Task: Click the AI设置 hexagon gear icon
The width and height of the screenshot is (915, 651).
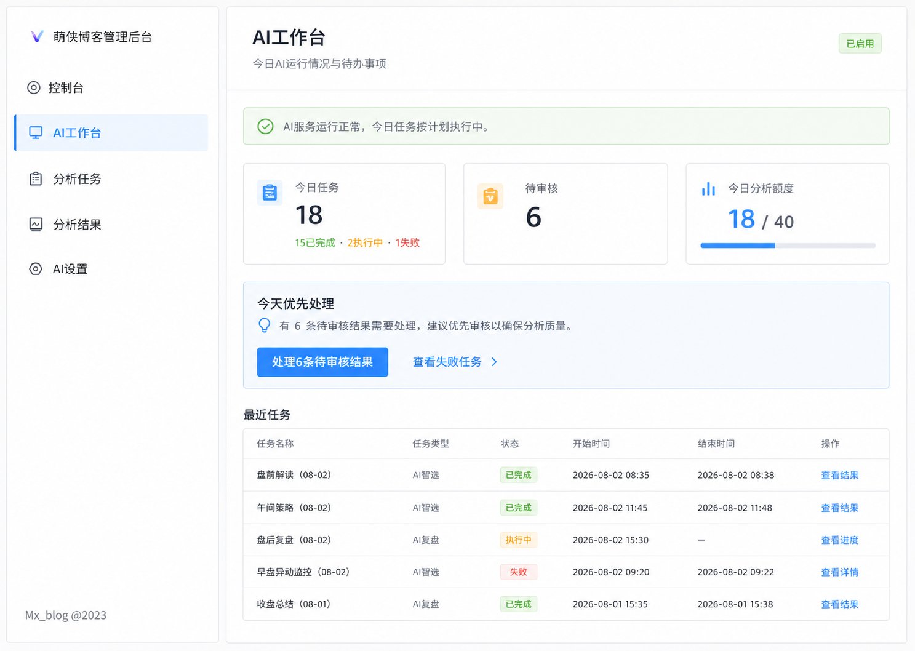Action: (36, 269)
